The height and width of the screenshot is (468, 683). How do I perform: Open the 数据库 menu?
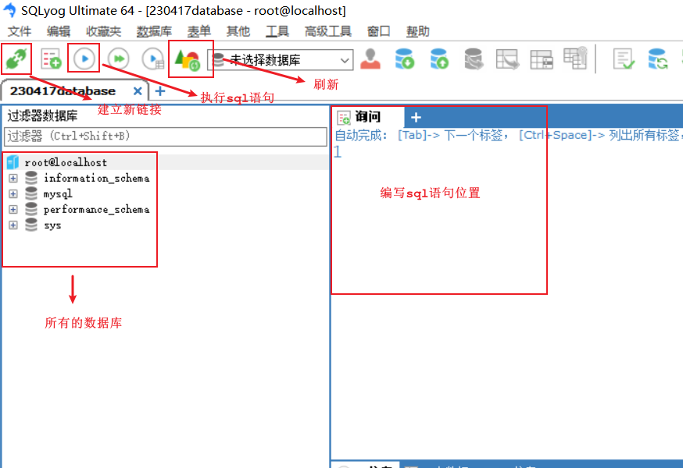[154, 31]
